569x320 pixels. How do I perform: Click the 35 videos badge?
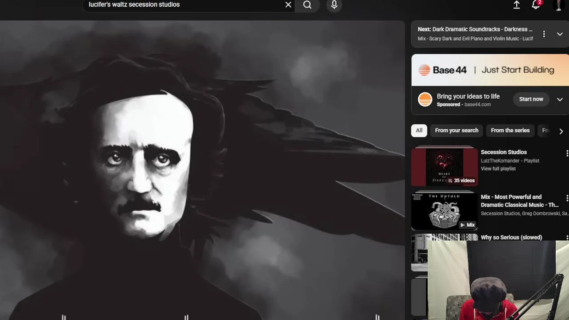pos(461,180)
